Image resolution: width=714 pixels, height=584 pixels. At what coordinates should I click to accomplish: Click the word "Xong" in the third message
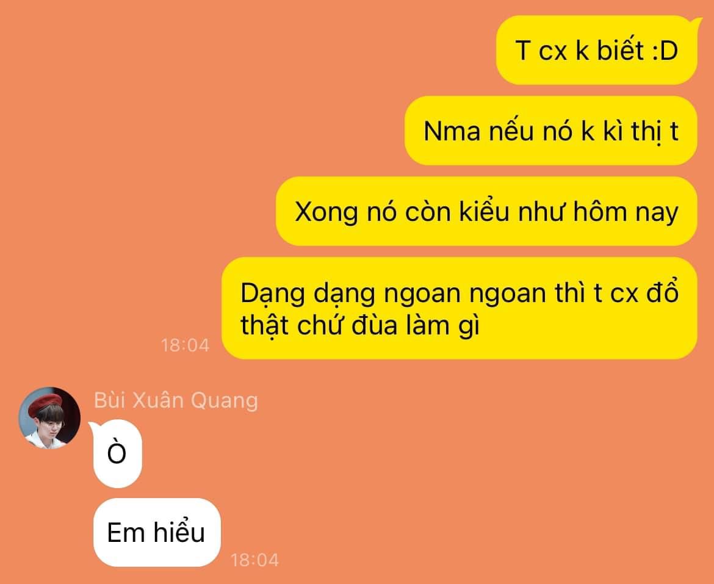[x=326, y=212]
